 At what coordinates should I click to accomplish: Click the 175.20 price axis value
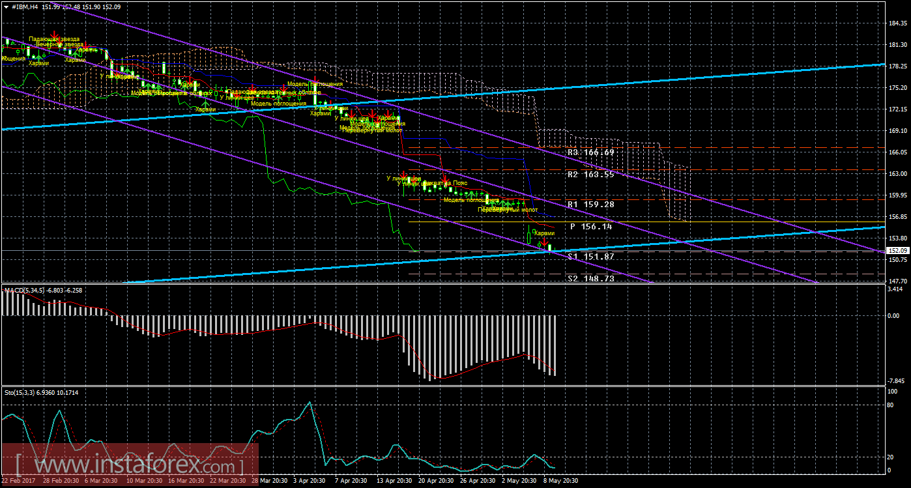coord(897,88)
